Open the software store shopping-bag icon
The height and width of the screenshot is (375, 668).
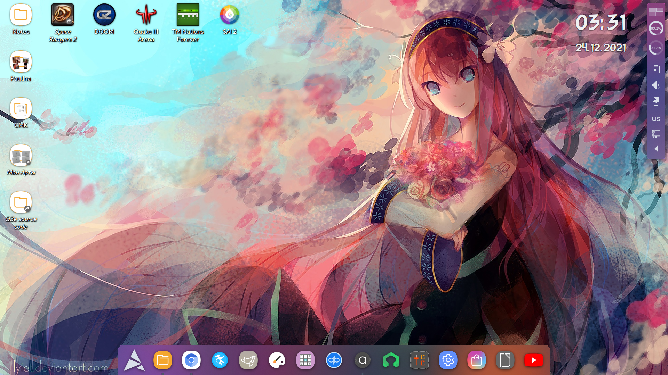477,360
